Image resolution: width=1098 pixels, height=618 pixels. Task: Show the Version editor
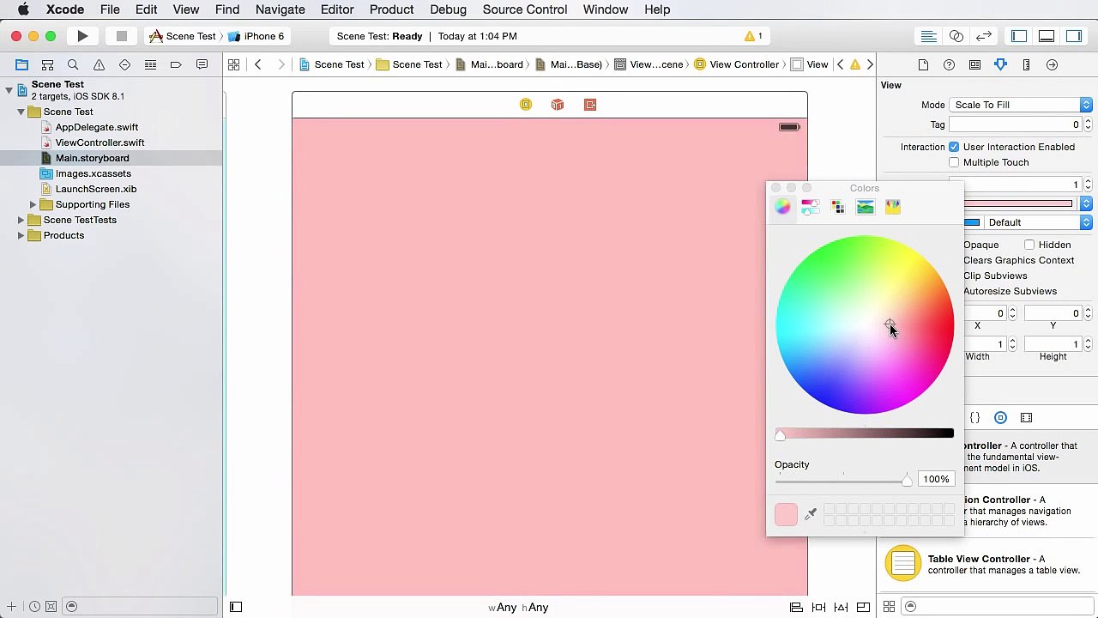pos(984,36)
